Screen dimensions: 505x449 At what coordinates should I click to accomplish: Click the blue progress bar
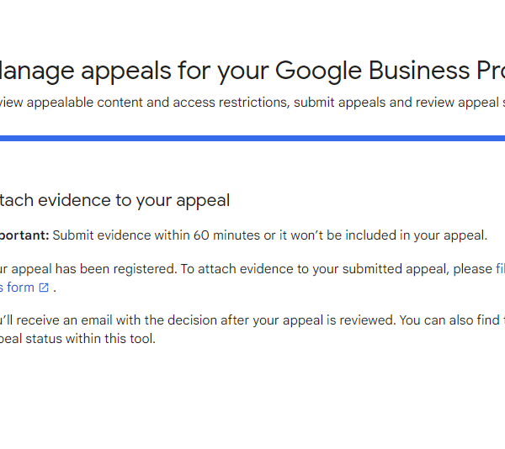point(252,138)
